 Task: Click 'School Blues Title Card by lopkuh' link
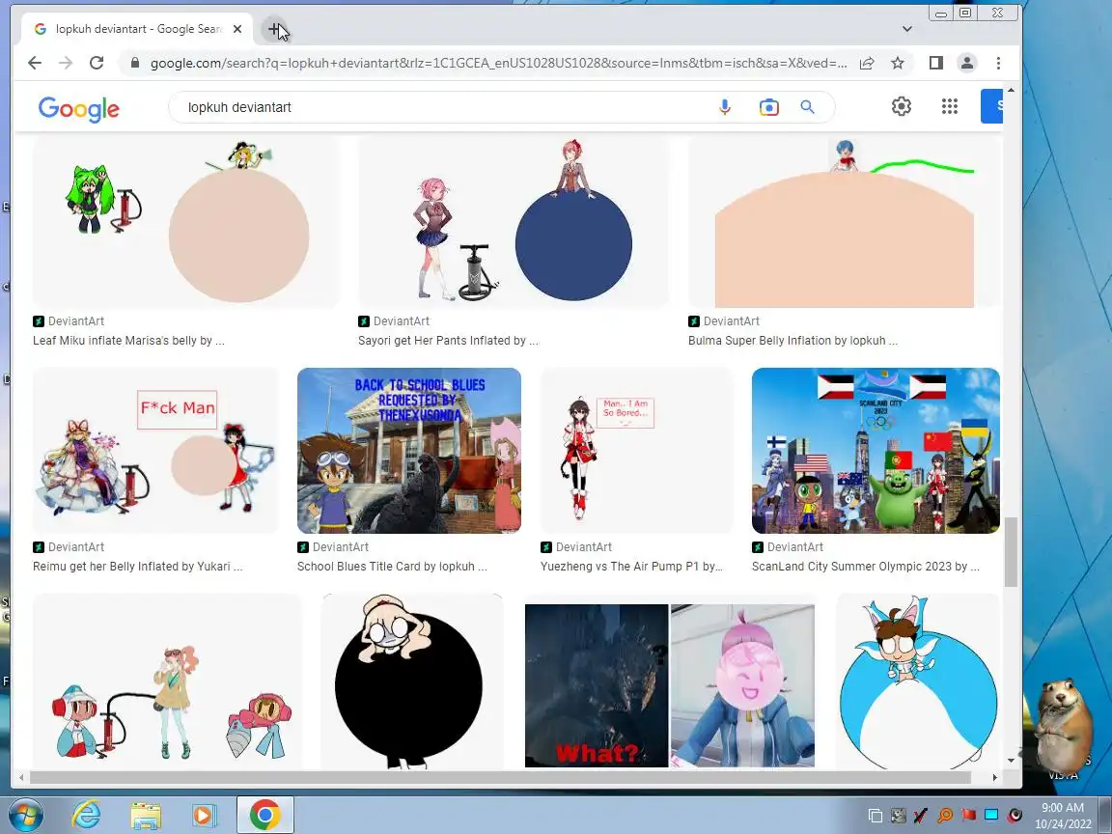tap(392, 567)
